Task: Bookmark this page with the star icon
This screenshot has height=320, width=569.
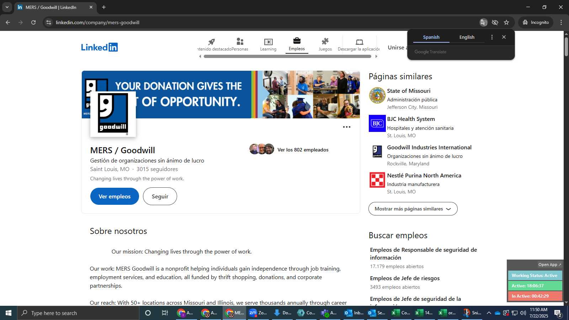Action: 506,22
